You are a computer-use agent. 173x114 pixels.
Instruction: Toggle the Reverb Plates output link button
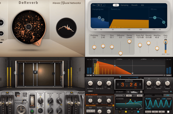71,93
